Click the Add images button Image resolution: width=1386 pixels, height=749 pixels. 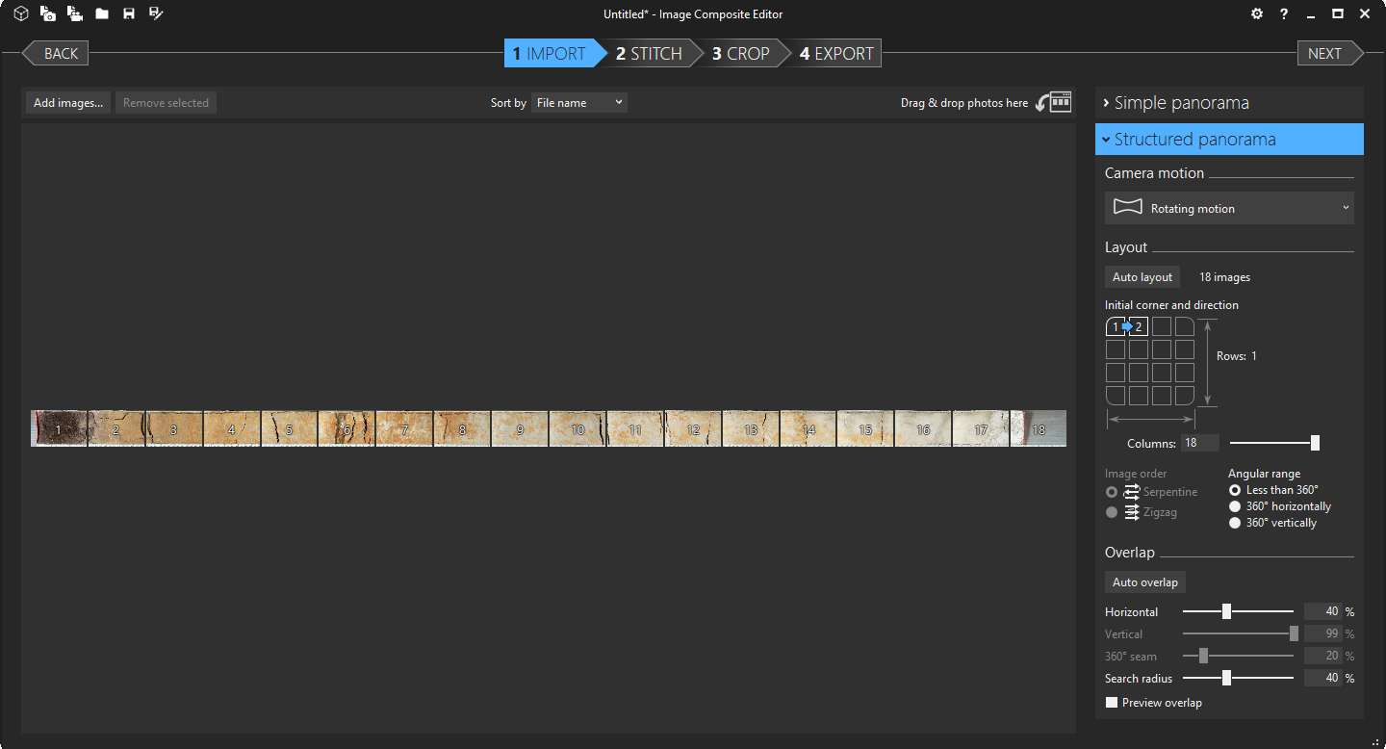[x=67, y=103]
